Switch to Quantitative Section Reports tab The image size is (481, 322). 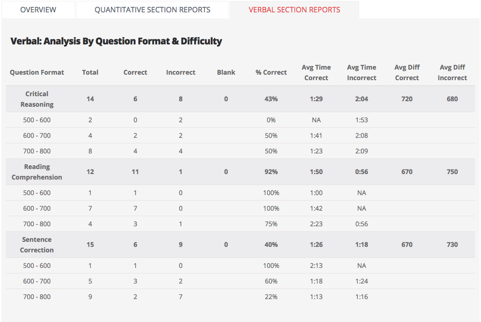click(x=152, y=10)
